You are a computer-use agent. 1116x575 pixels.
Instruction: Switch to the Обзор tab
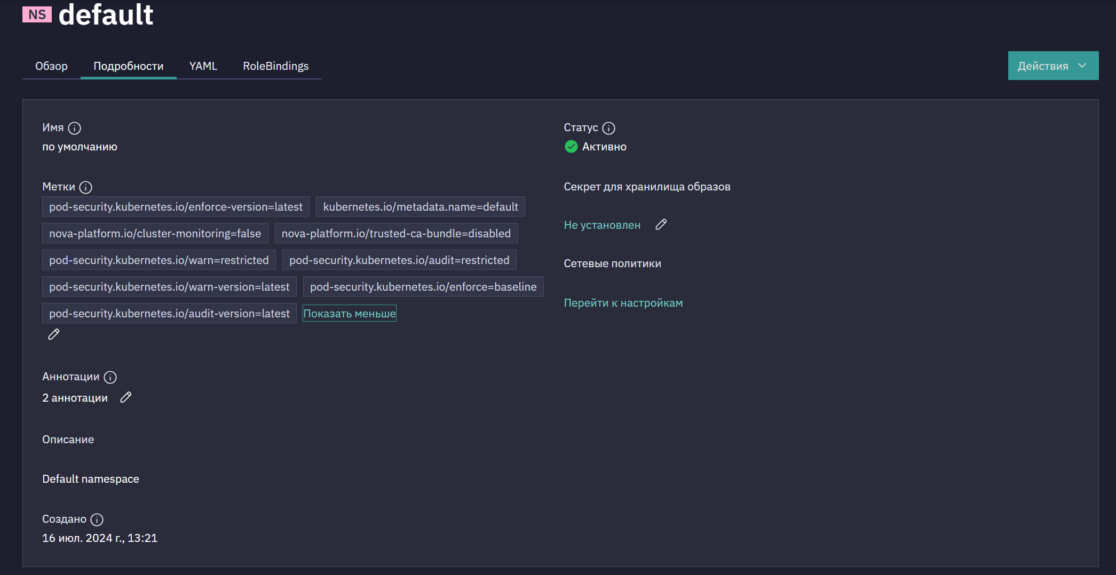[x=51, y=66]
